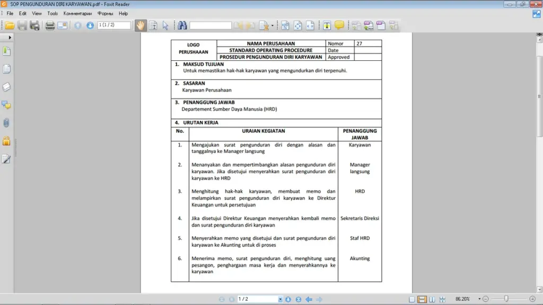Click the actual size zoom icon
Screen dimensions: 543x305
(x=285, y=25)
